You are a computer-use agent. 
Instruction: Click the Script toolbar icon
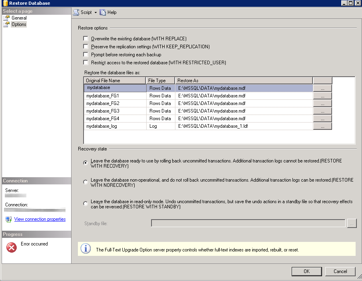[76, 12]
